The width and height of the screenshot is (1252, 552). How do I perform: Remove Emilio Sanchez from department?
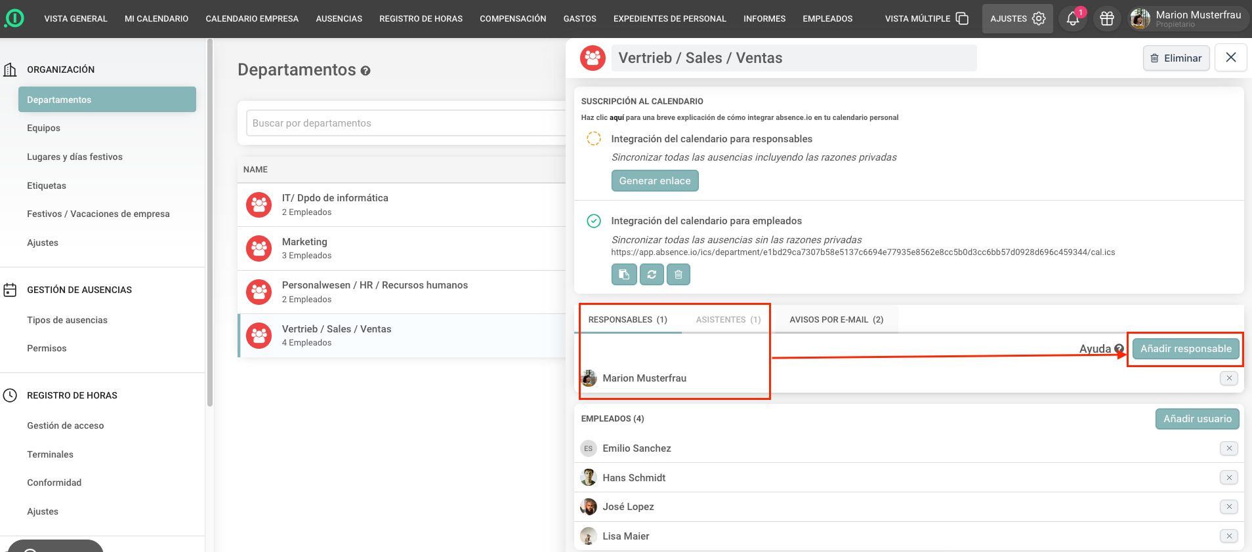coord(1228,448)
